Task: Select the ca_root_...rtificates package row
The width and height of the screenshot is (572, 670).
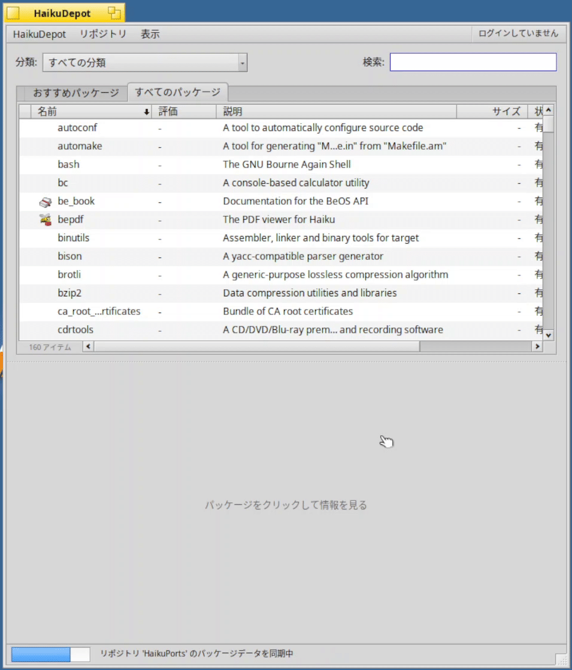Action: (281, 311)
